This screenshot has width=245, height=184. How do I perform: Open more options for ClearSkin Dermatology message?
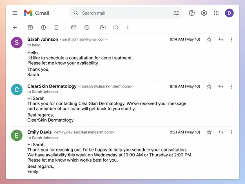231,86
